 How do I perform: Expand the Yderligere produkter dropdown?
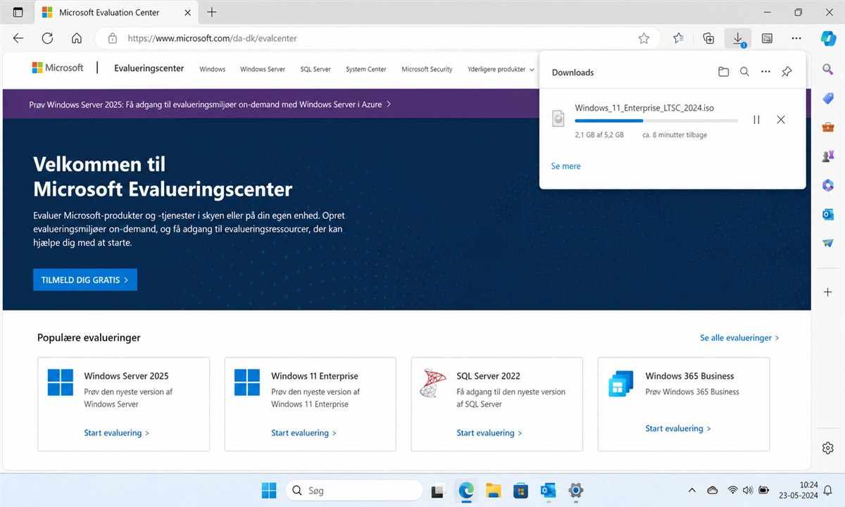501,69
